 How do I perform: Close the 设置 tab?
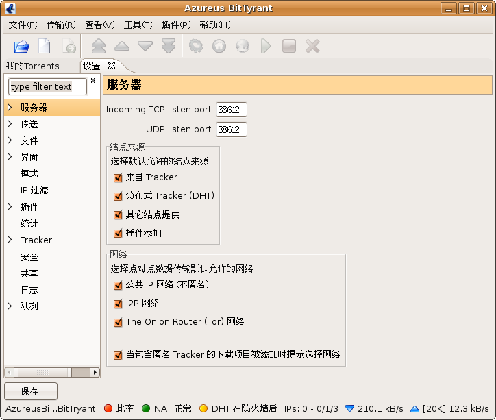[112, 66]
